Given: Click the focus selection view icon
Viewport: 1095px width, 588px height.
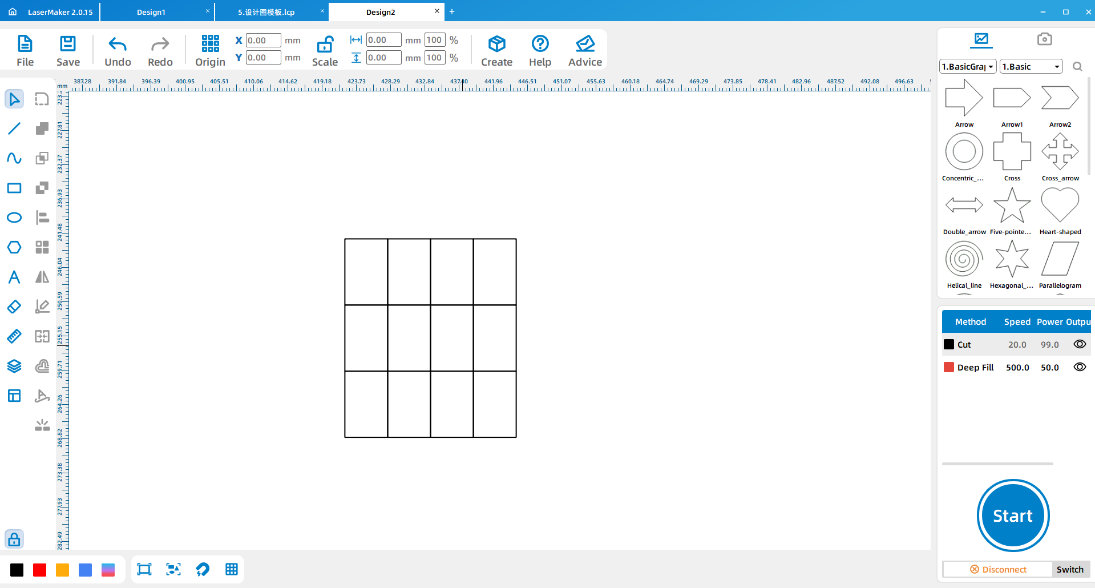Looking at the screenshot, I should [173, 569].
